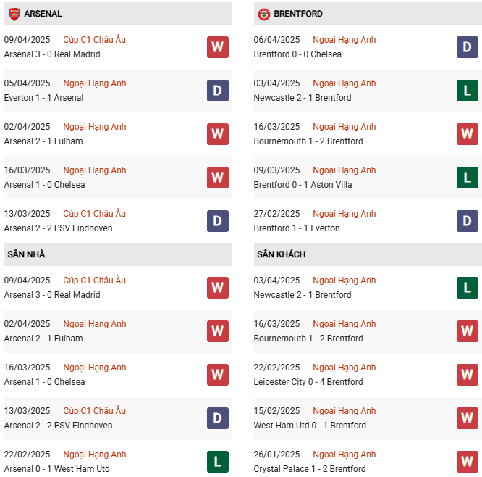Click the W badge for Leicester City 0-4 Brentford
Image resolution: width=482 pixels, height=477 pixels.
[x=467, y=375]
